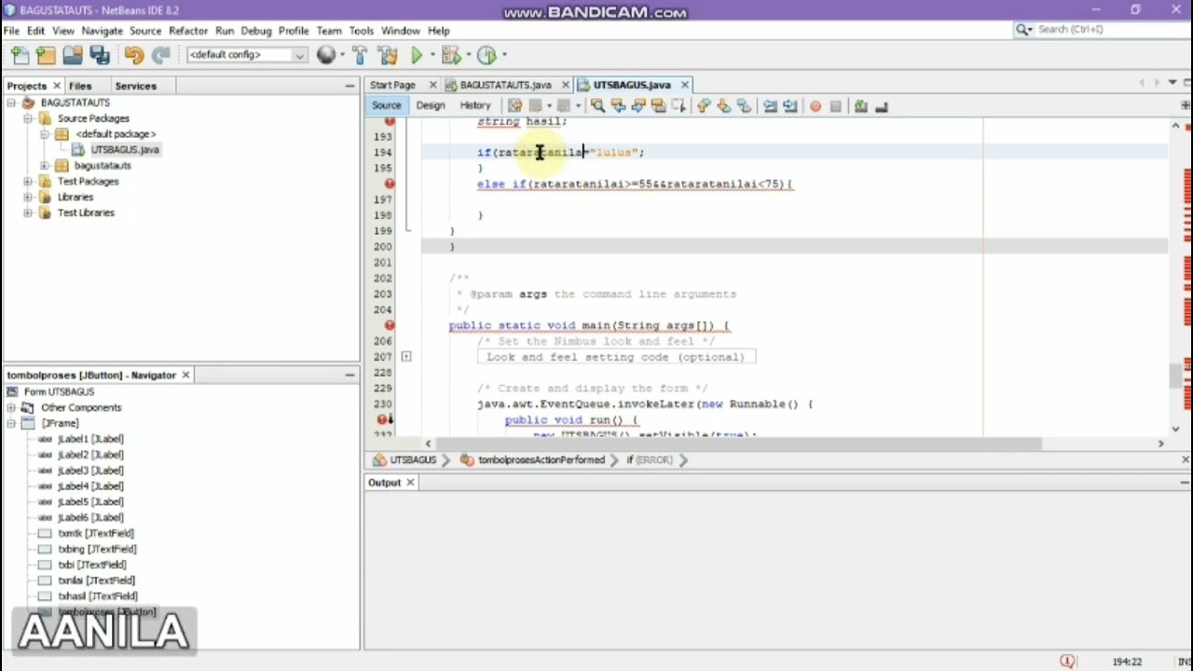Close the UTSBAGUS.java editor tab

pyautogui.click(x=684, y=85)
